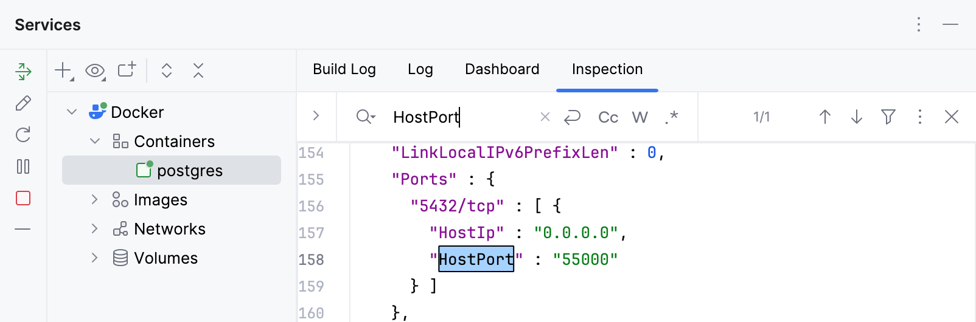976x322 pixels.
Task: Toggle Words-only search option
Action: pos(640,117)
